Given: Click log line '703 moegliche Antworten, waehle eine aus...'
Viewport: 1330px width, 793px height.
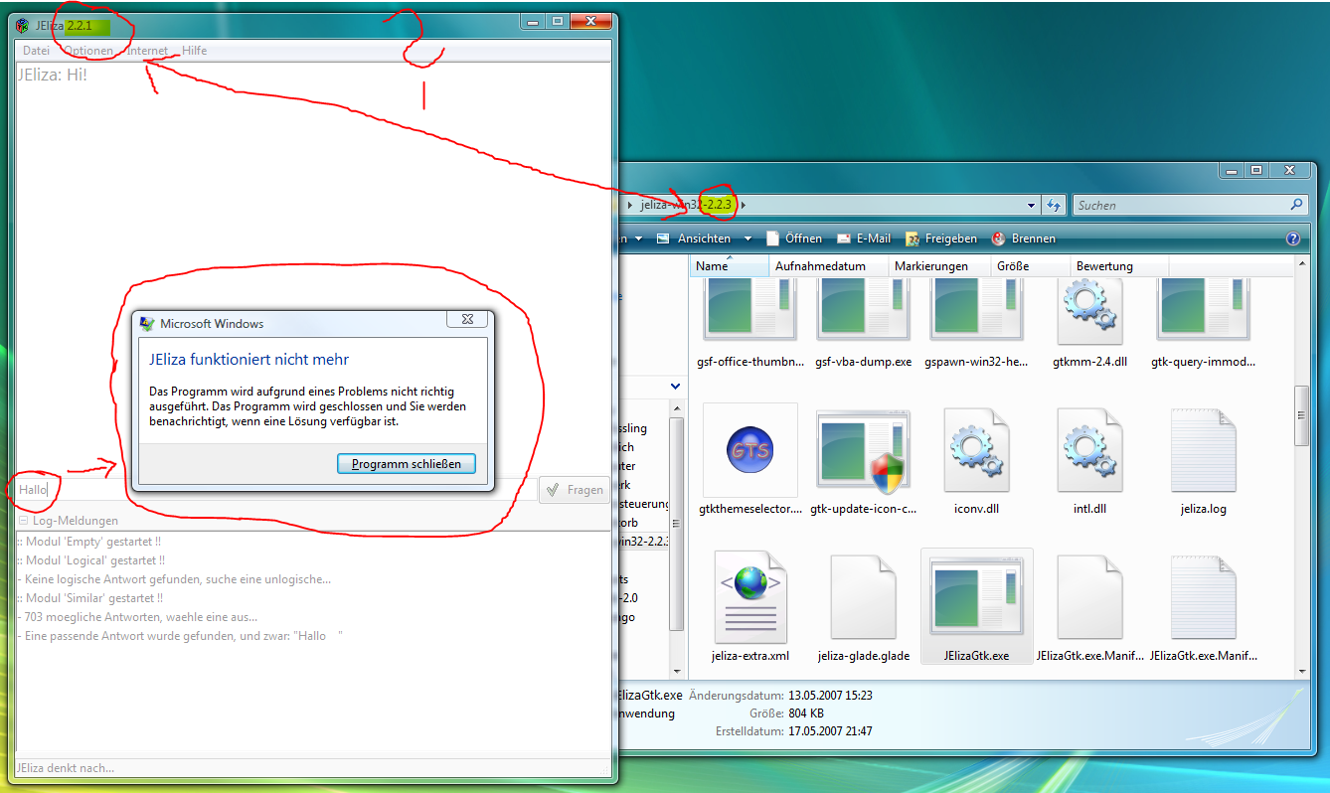Looking at the screenshot, I should coord(136,617).
